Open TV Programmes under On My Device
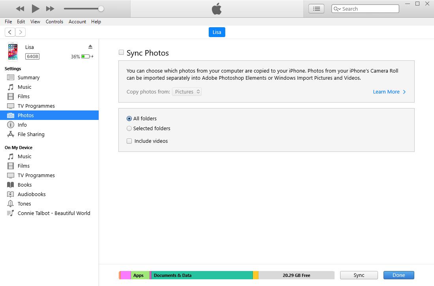 coord(49,175)
